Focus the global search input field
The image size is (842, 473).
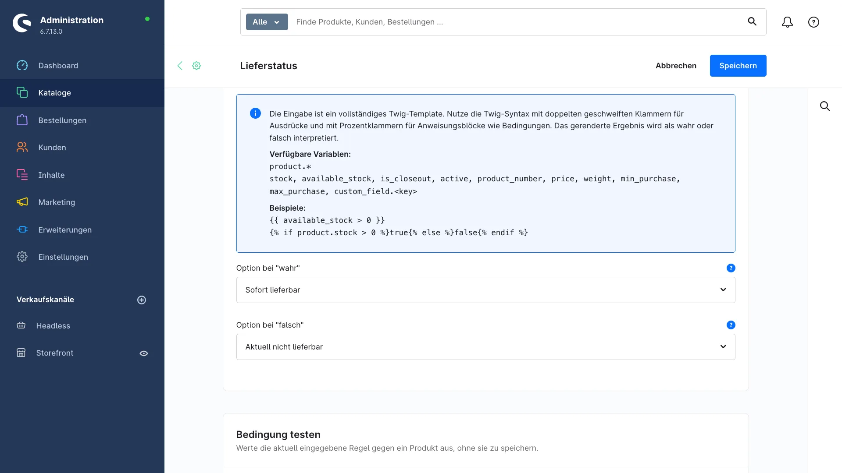click(517, 22)
